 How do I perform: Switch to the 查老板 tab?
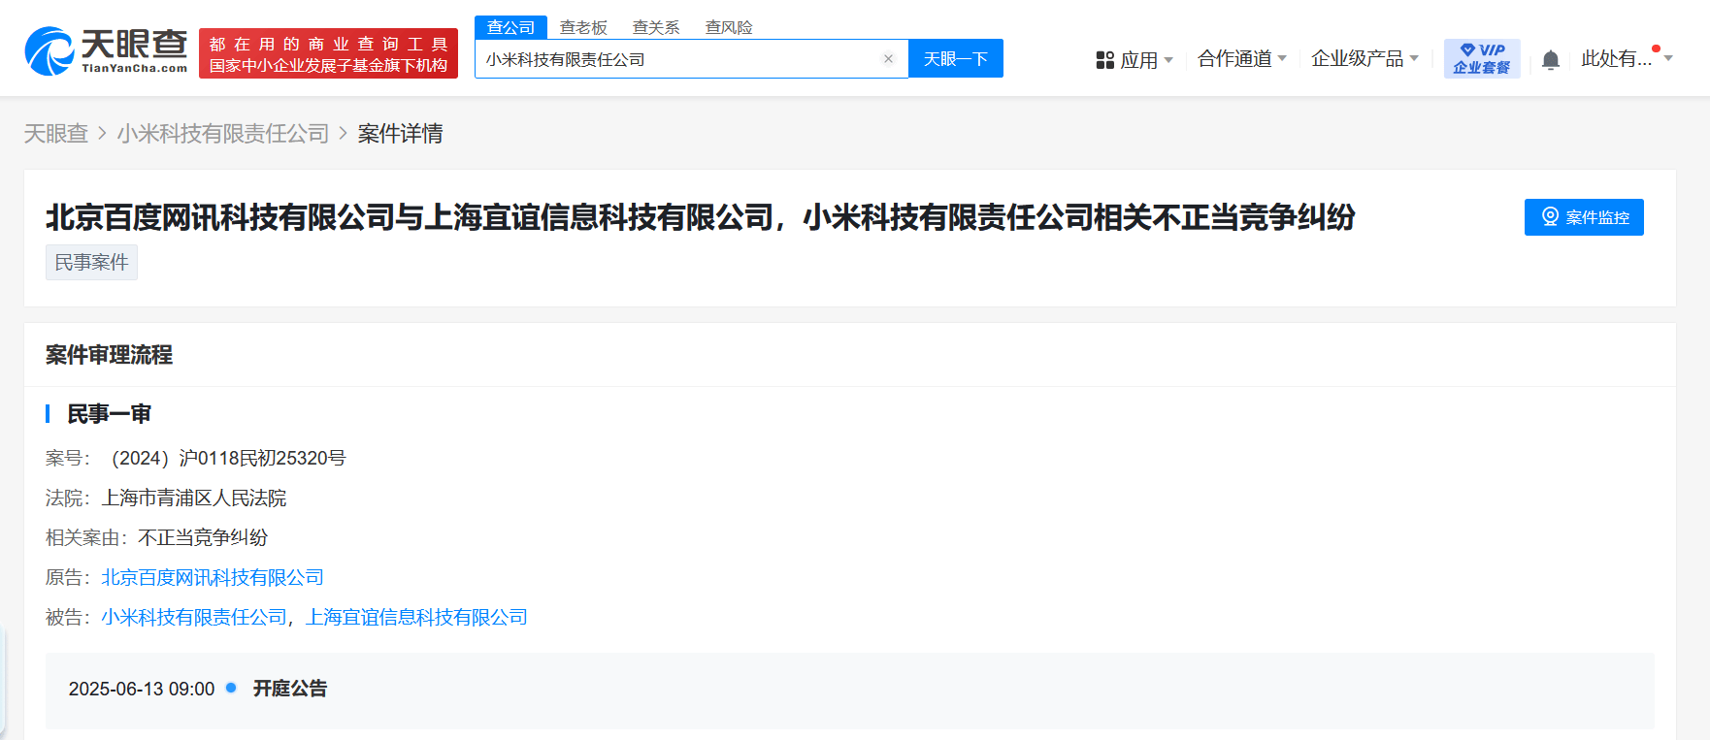pos(583,27)
